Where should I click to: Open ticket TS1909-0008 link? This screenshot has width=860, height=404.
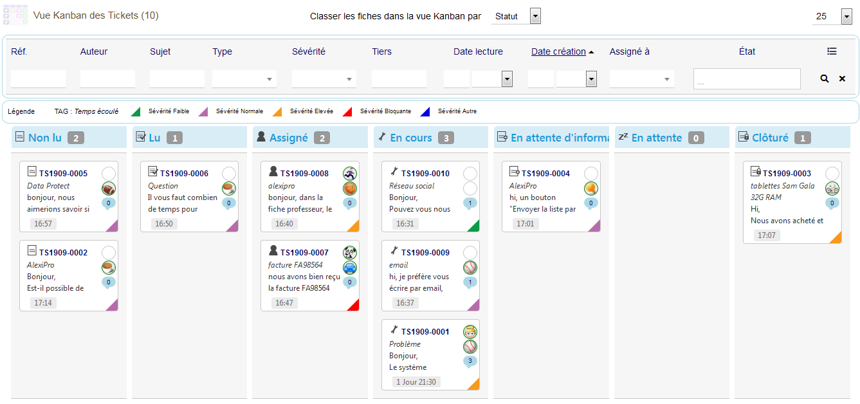tap(304, 174)
